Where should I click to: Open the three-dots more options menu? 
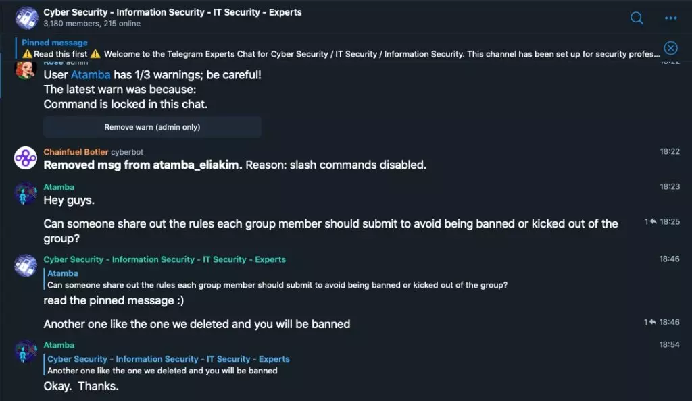pyautogui.click(x=670, y=18)
